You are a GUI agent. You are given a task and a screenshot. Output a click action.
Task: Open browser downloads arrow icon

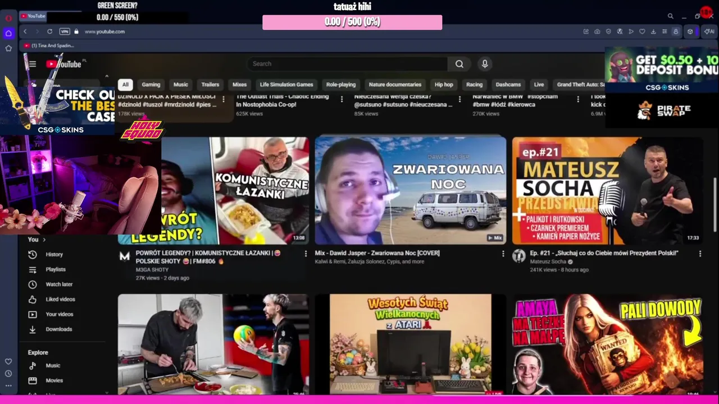tap(653, 31)
